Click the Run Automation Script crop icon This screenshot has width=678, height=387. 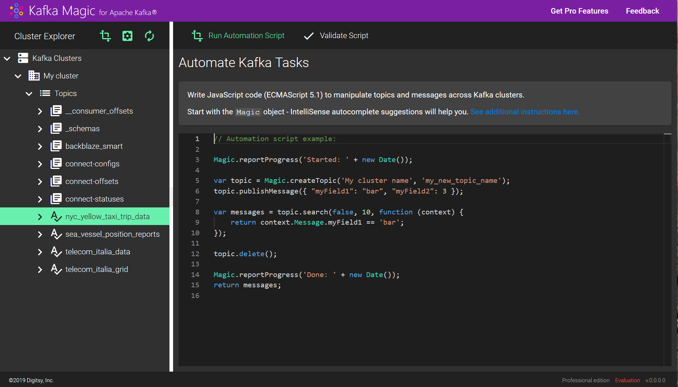(197, 36)
